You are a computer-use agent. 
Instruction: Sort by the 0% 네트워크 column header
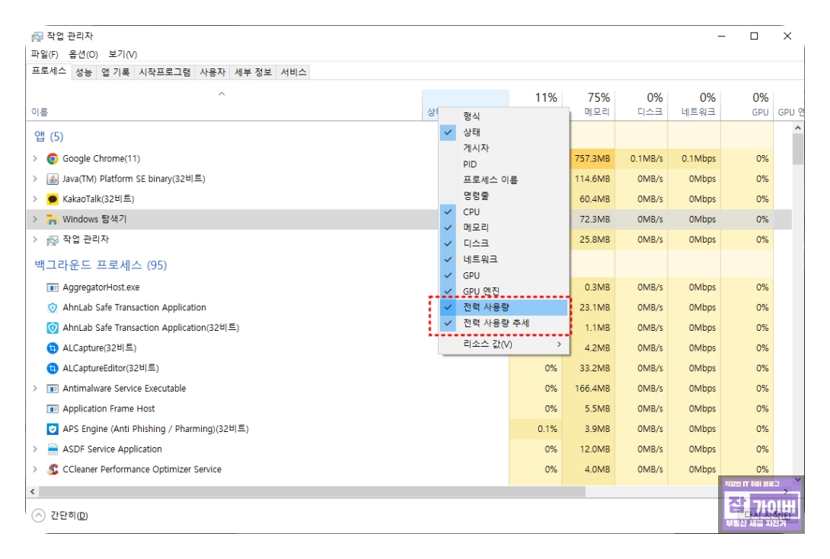(694, 105)
